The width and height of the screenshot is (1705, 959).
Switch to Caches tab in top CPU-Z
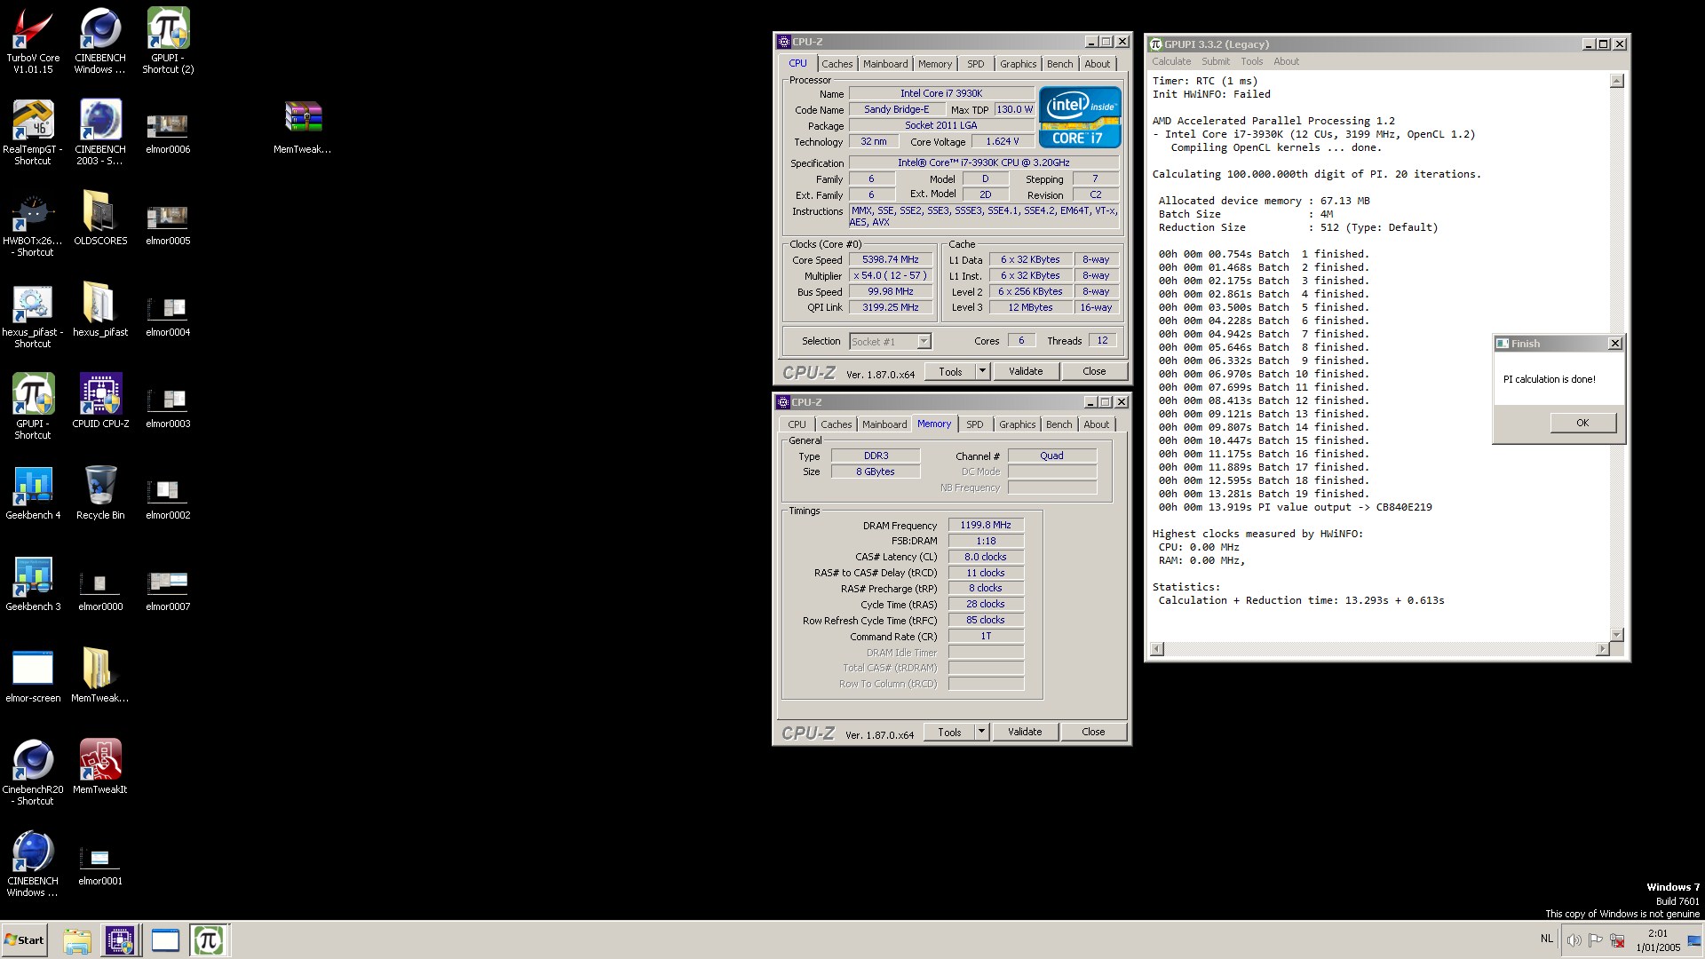pyautogui.click(x=837, y=64)
